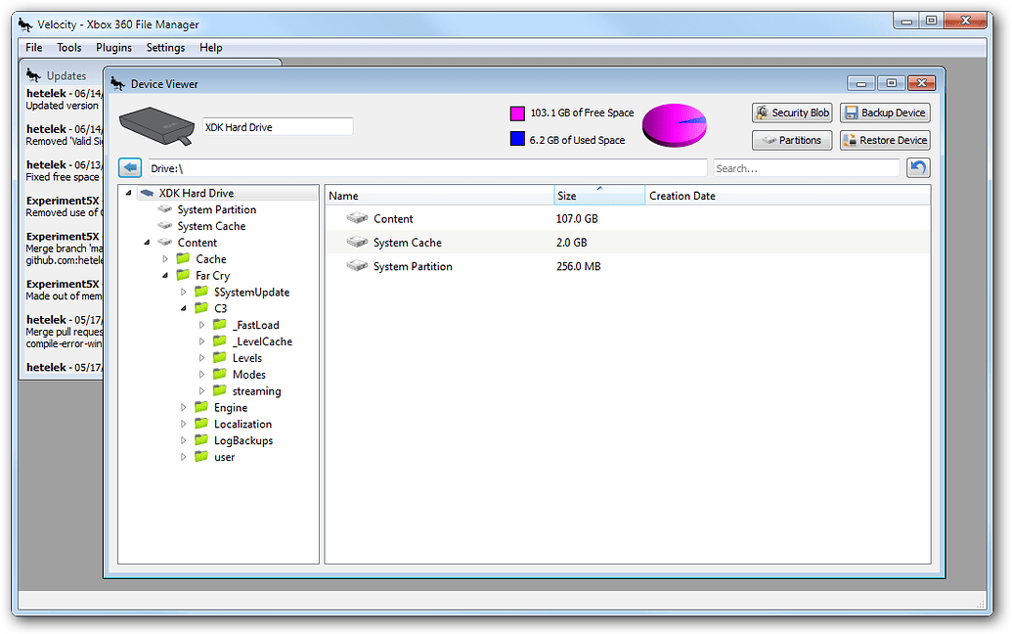
Task: Click the Content drive icon in the file list
Action: coord(357,218)
